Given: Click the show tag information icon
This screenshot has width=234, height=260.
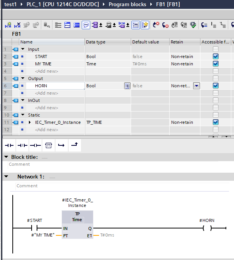Looking at the screenshot, I should [x=108, y=25].
